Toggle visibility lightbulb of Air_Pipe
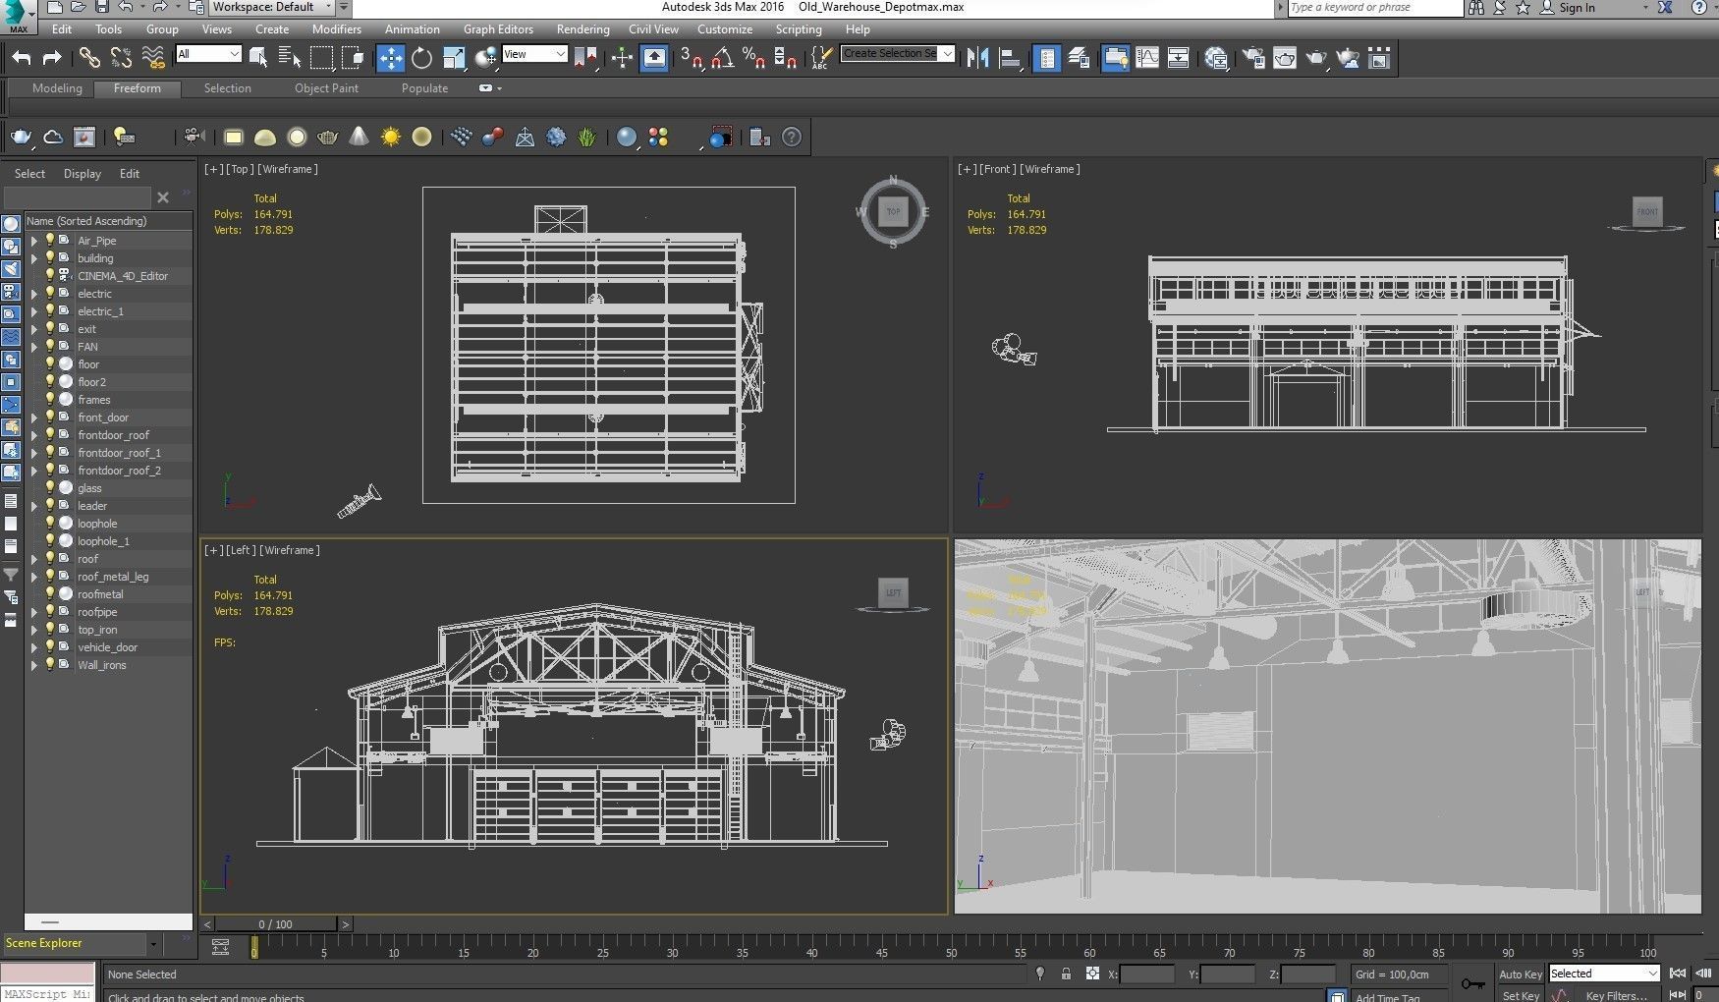 point(49,240)
